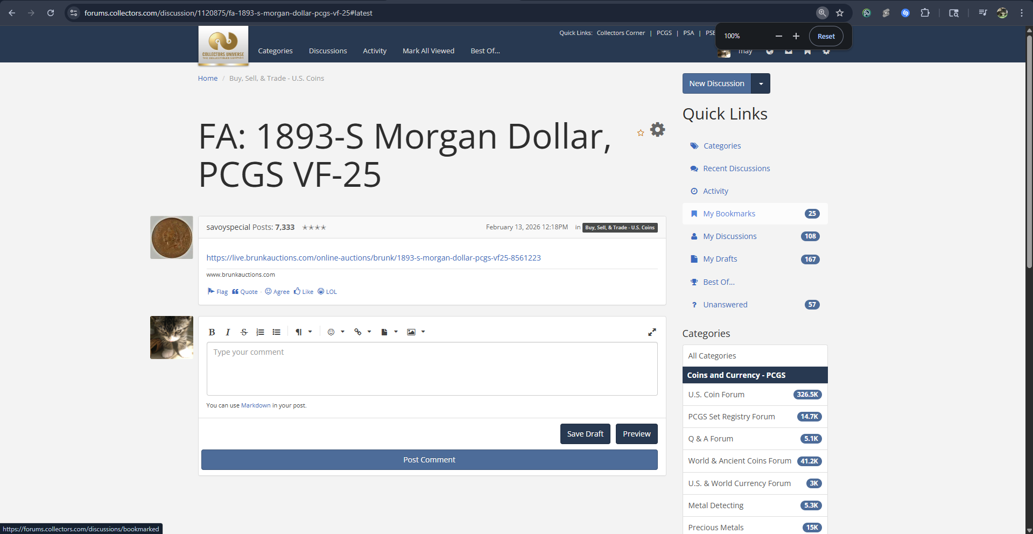Open Categories in the top navigation bar

coord(276,51)
